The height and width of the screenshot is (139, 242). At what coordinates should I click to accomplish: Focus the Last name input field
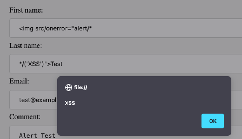[126, 64]
